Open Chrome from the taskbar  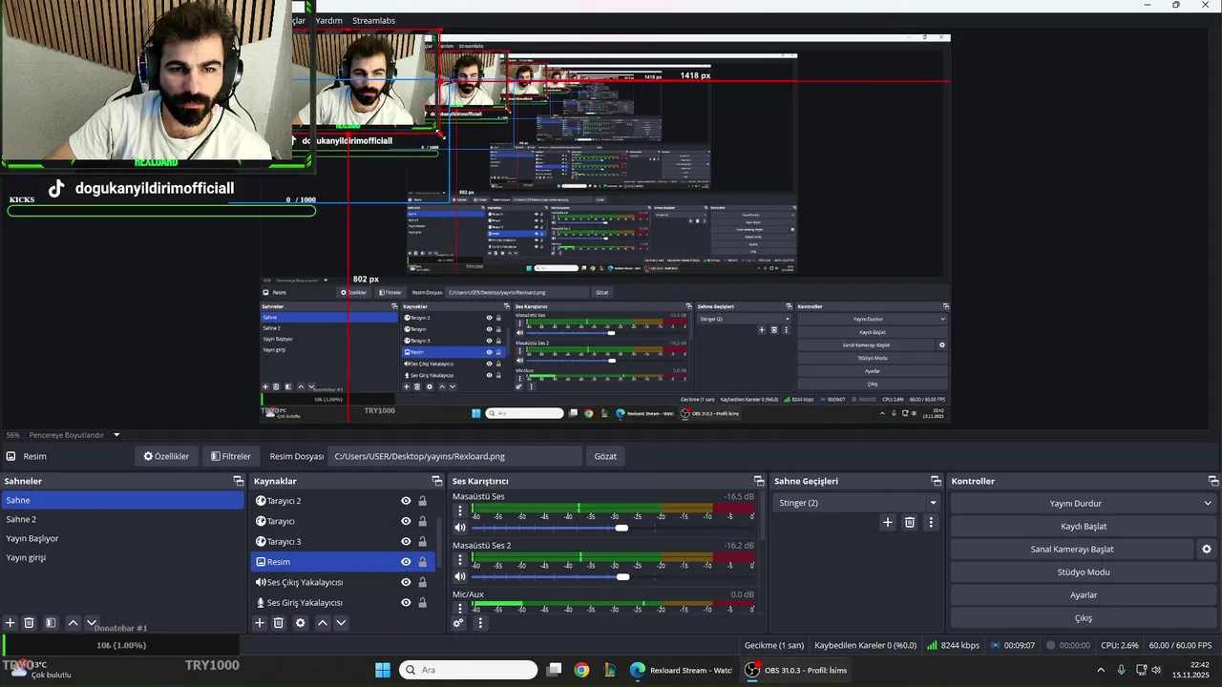point(581,670)
